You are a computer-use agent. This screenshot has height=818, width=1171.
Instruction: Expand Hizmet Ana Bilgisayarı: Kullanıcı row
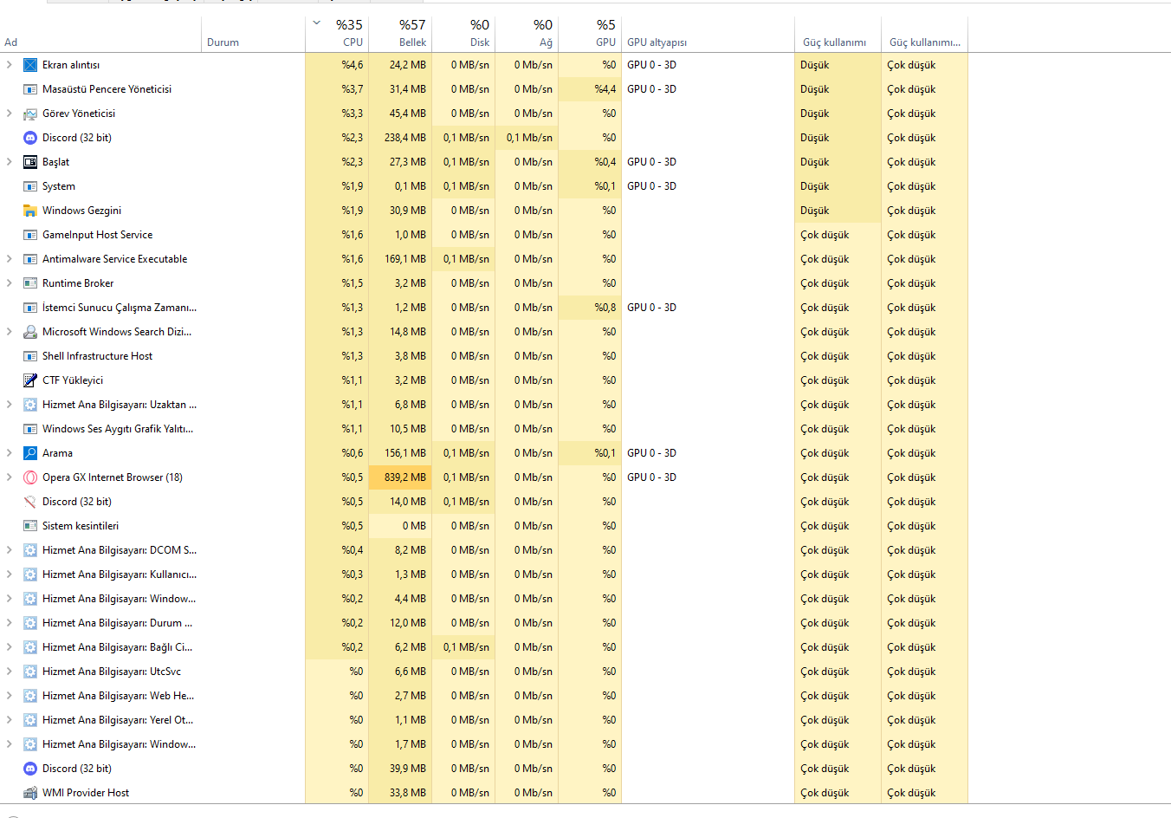10,575
